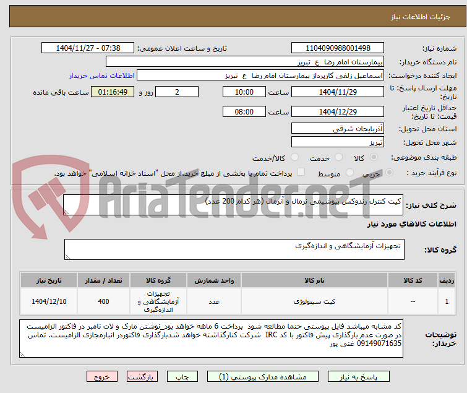Click price validity date 1404/12/29
This screenshot has width=467, height=393.
point(338,111)
